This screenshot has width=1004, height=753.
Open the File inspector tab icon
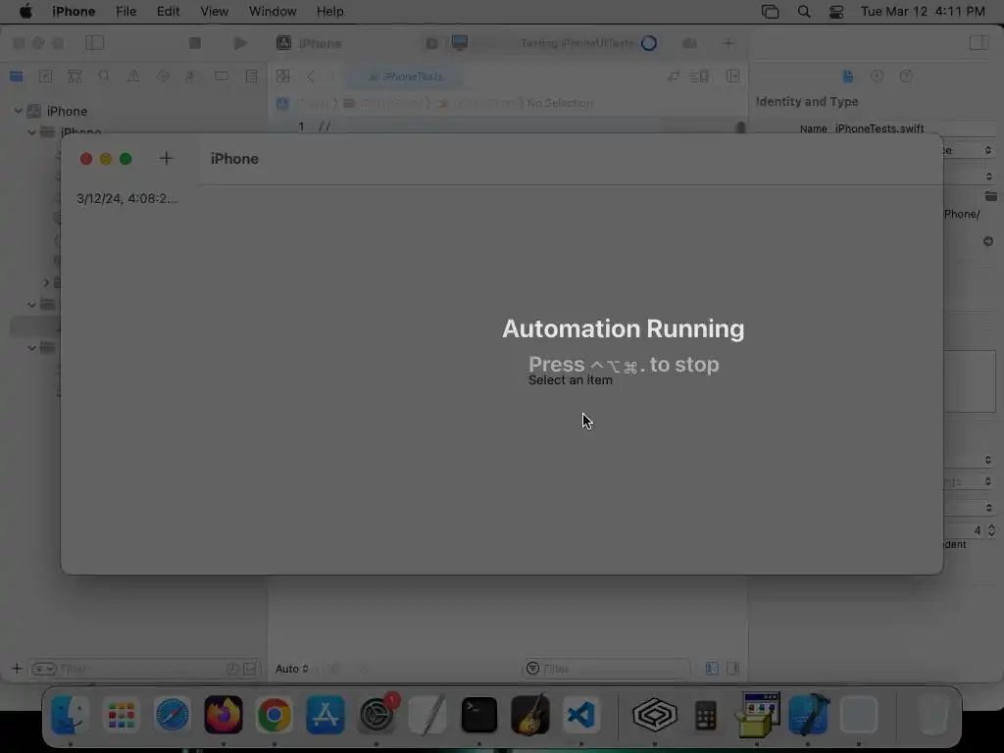[x=848, y=76]
